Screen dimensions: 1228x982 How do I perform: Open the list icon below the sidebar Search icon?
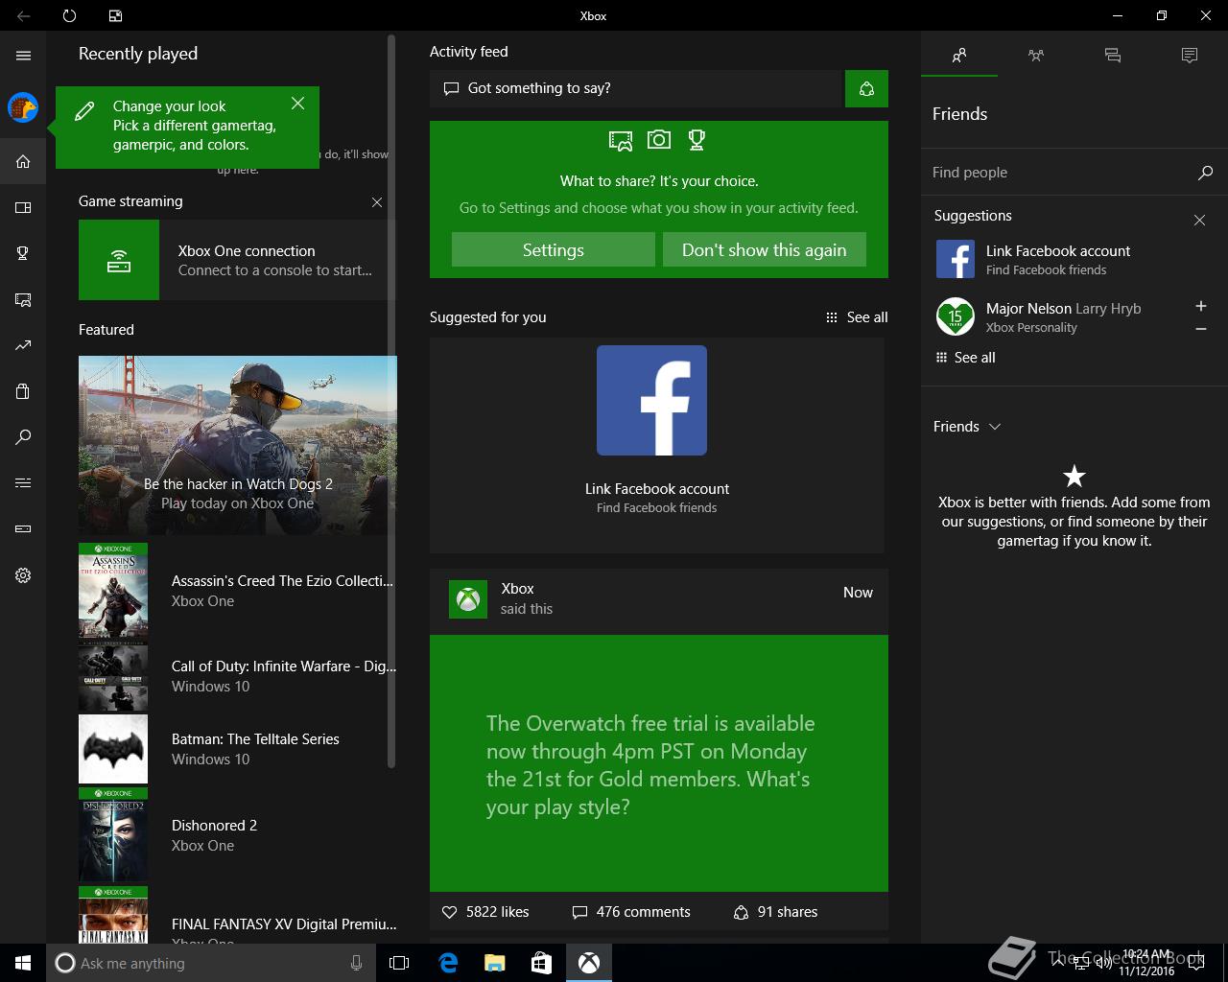[x=23, y=482]
